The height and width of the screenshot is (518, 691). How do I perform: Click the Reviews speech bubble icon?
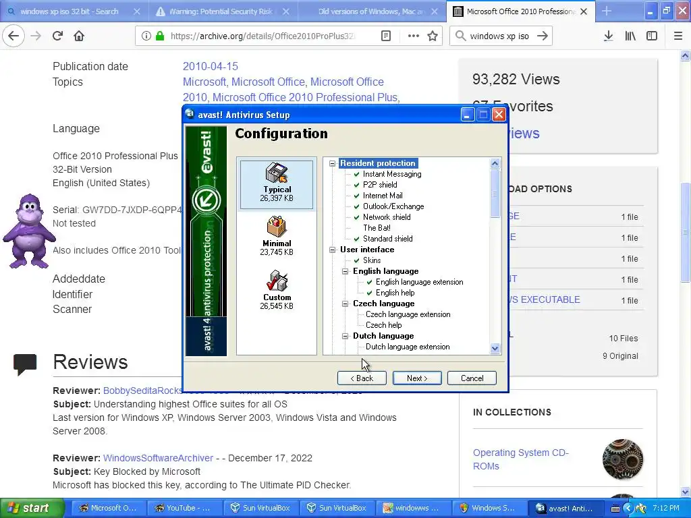(25, 364)
